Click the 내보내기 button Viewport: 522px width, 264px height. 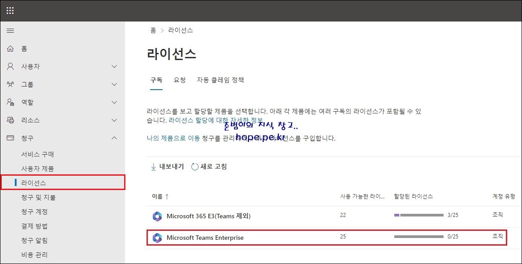pyautogui.click(x=168, y=167)
